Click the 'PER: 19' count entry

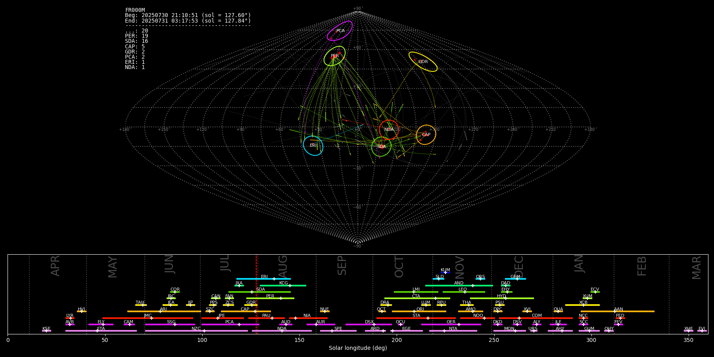pyautogui.click(x=136, y=36)
